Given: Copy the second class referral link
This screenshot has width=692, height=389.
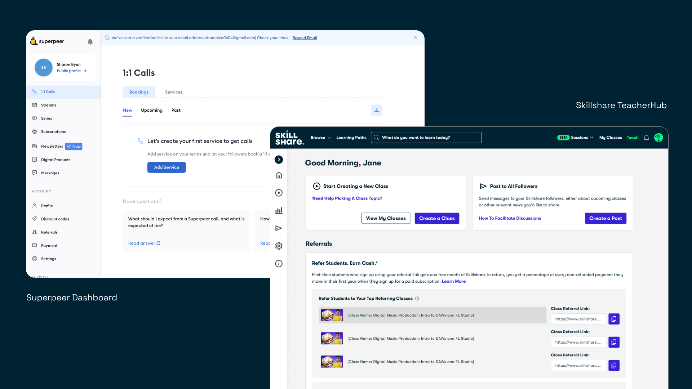Looking at the screenshot, I should pyautogui.click(x=614, y=342).
